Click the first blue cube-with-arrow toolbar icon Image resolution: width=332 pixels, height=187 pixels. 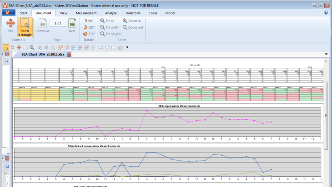click(40, 47)
